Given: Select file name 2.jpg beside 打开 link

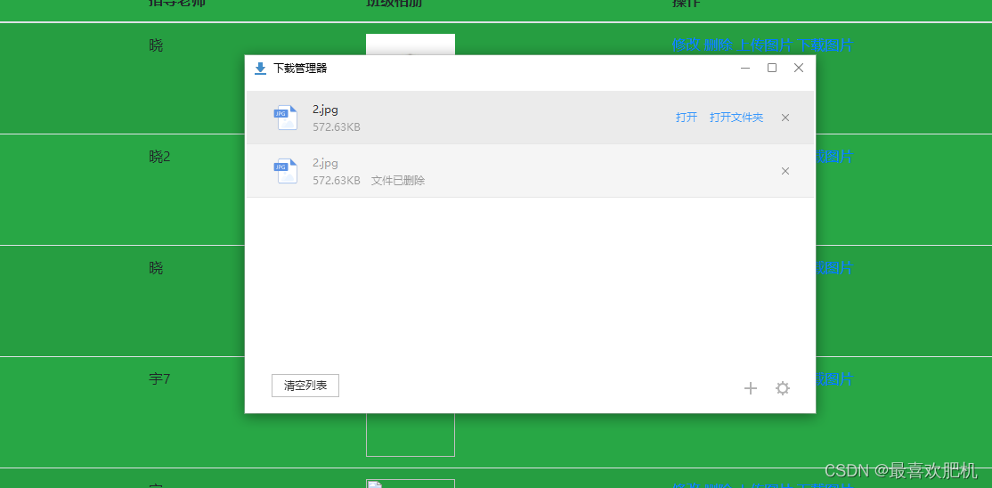Looking at the screenshot, I should (325, 110).
